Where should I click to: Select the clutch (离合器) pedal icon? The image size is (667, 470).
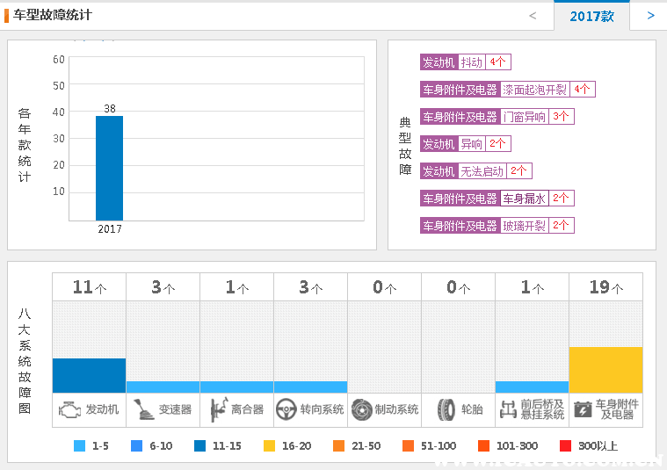(x=217, y=409)
